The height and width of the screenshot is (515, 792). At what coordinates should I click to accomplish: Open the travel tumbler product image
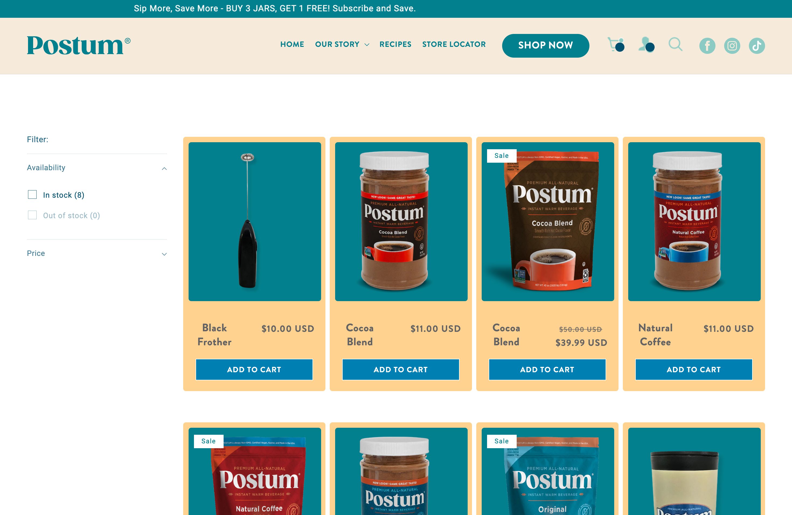694,471
